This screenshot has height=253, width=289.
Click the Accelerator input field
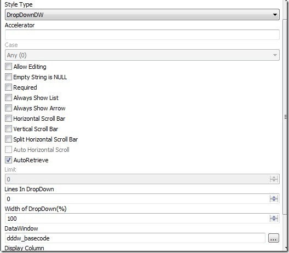[x=142, y=34]
